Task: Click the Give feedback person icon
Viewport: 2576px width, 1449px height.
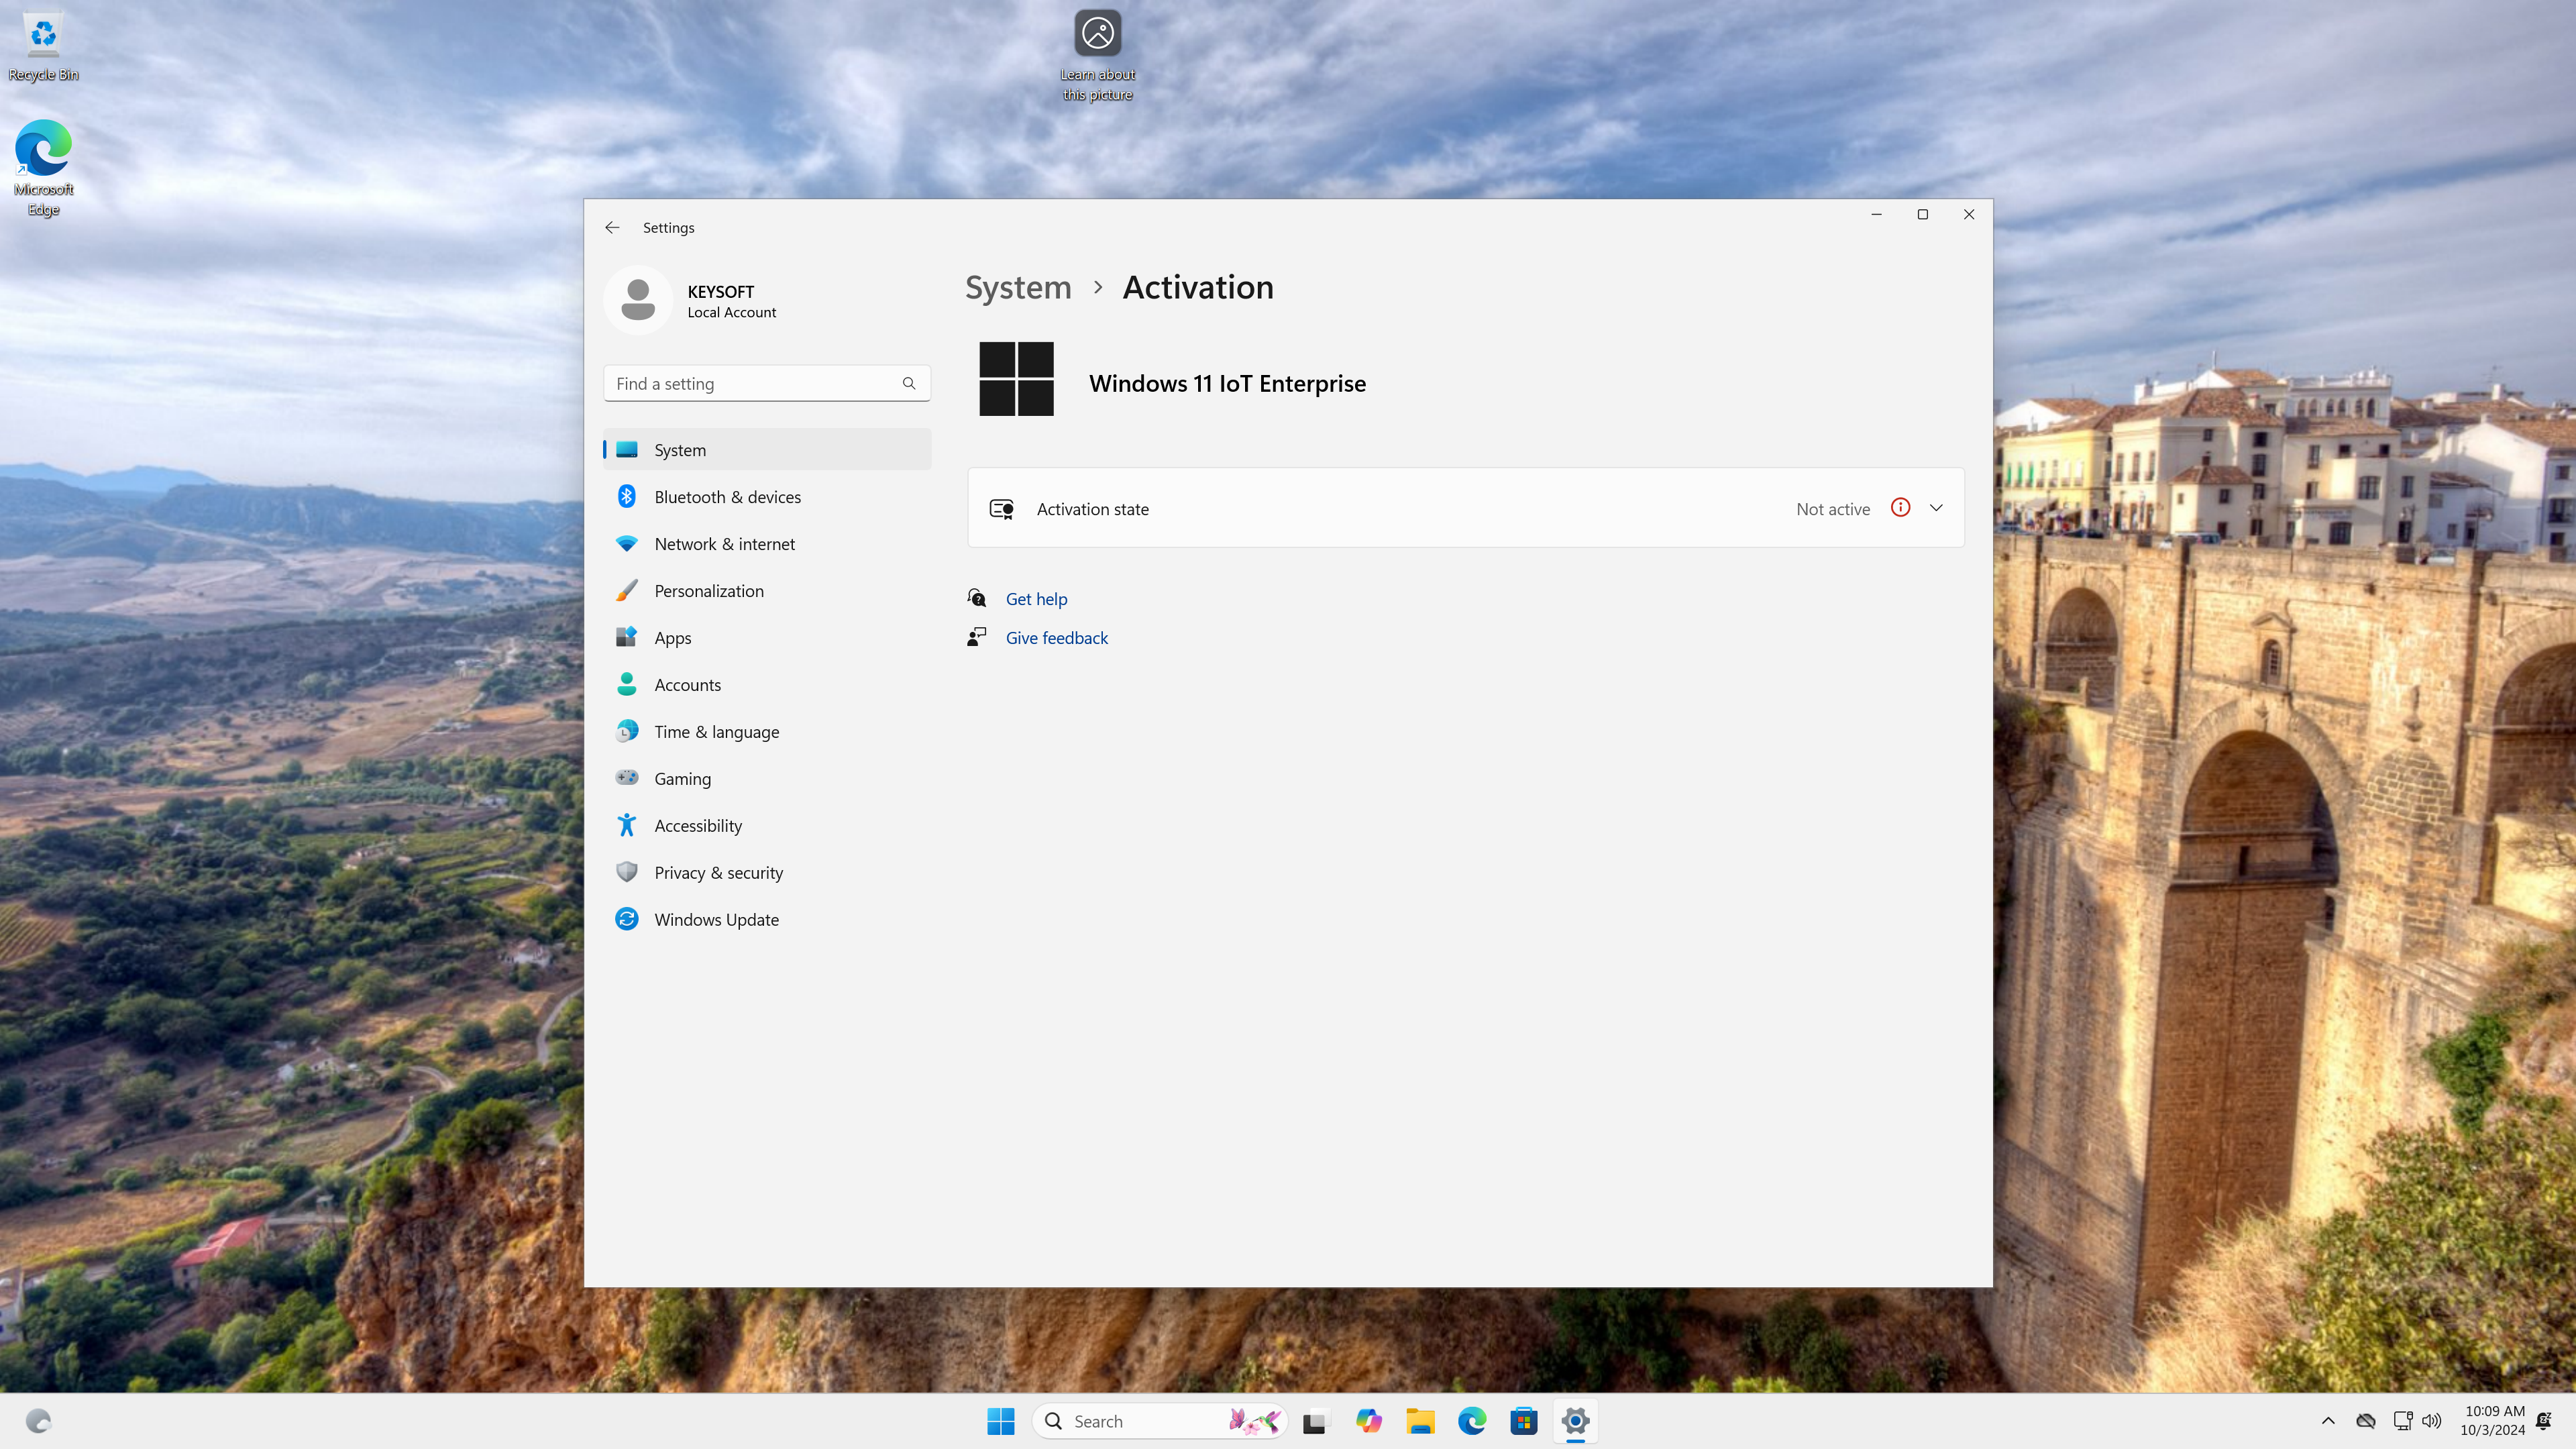Action: coord(977,637)
